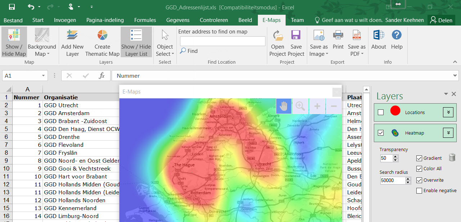Enable the Locations layer checkbox
This screenshot has height=222, width=461.
coord(380,112)
